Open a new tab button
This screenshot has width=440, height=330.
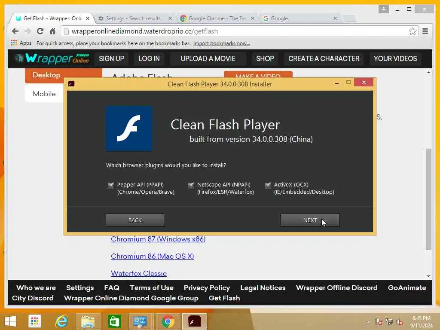(349, 18)
